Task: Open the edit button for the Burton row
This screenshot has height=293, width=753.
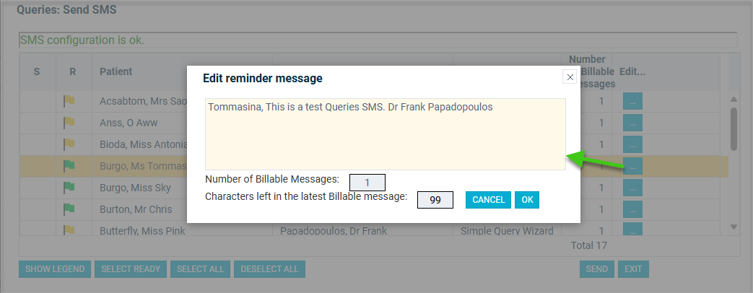Action: (x=632, y=209)
